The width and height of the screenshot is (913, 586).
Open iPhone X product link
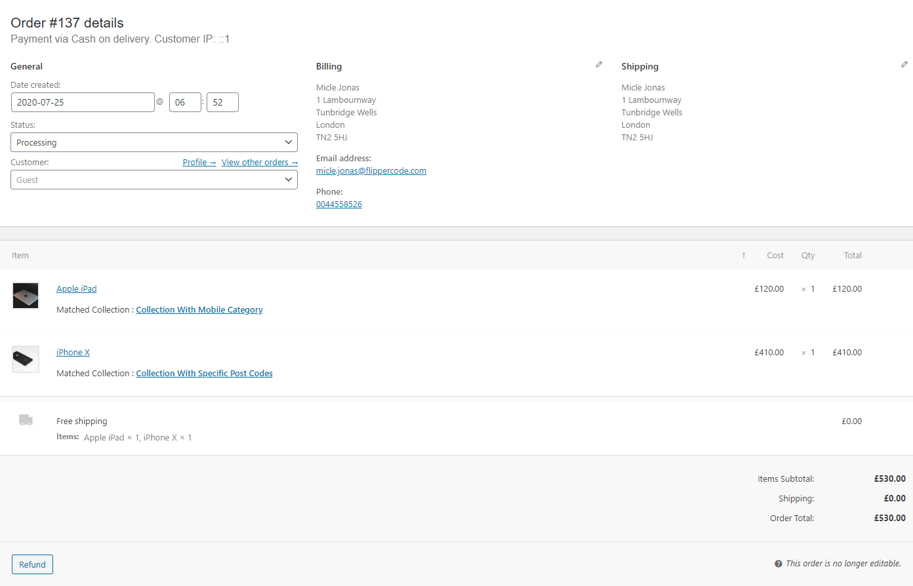point(73,353)
